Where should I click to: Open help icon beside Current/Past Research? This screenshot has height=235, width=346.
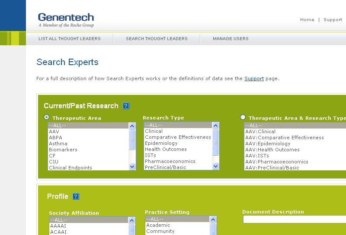click(126, 106)
